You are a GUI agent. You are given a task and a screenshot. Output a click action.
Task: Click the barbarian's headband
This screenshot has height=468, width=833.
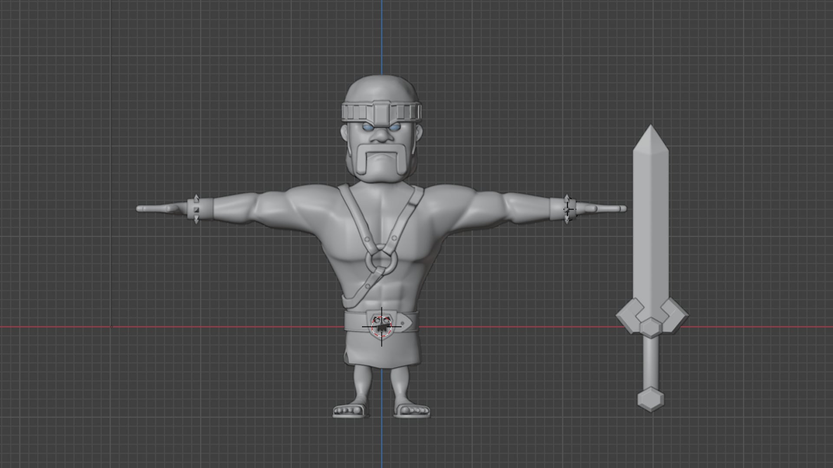[x=381, y=113]
